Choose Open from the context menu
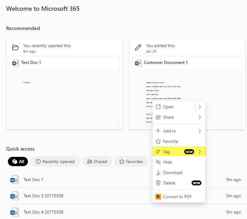 pyautogui.click(x=174, y=107)
